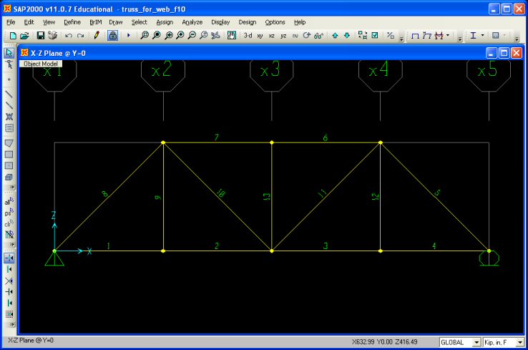Image resolution: width=528 pixels, height=350 pixels.
Task: Show Forces/Stresses diagram icon
Action: click(x=439, y=35)
